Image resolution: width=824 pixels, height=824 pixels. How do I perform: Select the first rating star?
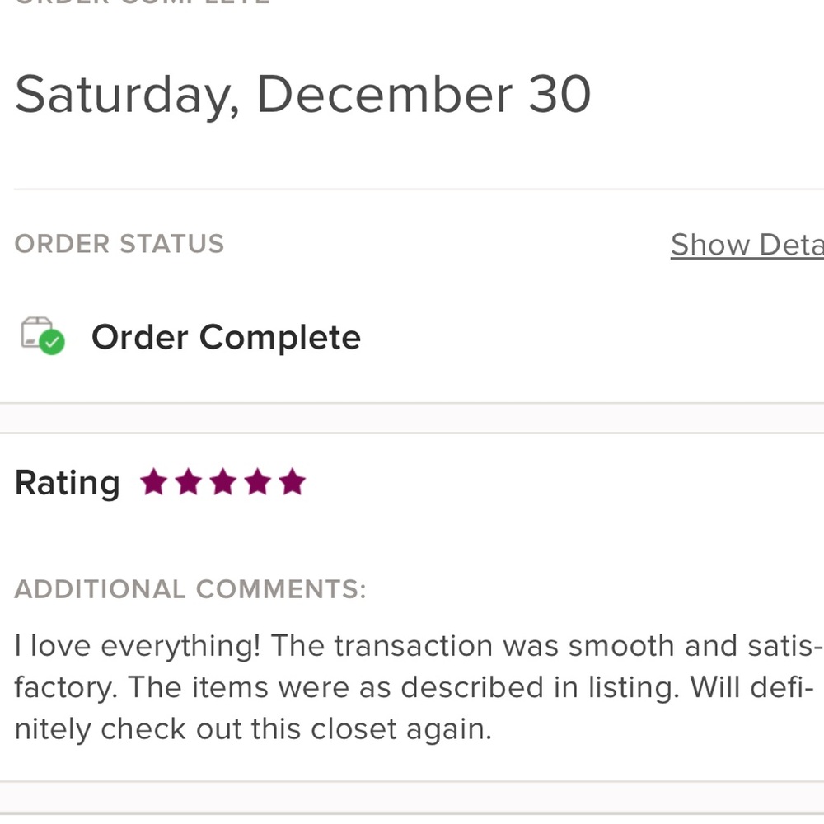[x=153, y=482]
